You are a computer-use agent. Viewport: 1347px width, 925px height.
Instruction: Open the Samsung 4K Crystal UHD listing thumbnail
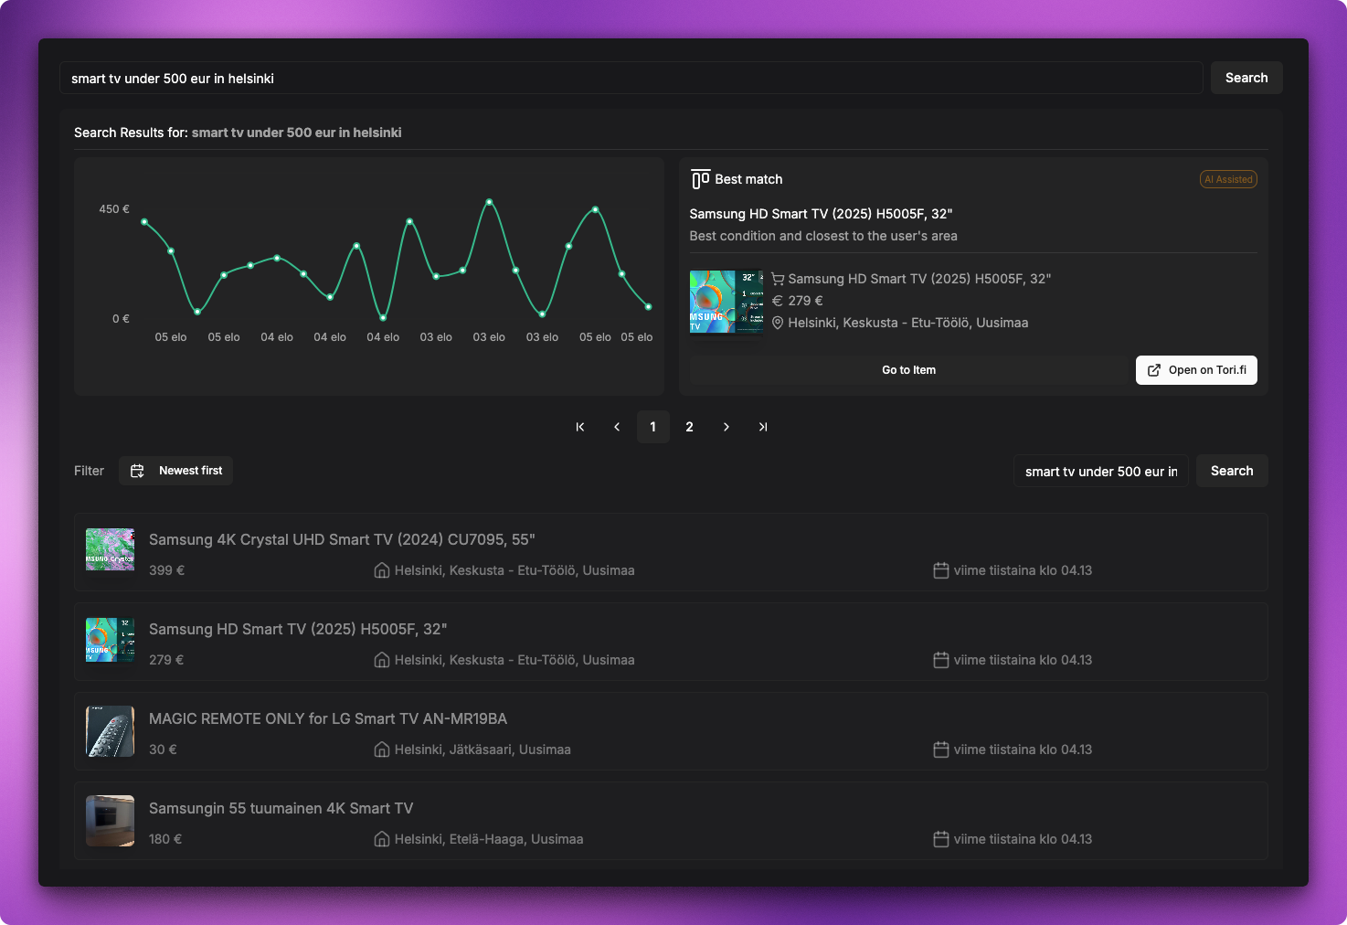coord(110,549)
